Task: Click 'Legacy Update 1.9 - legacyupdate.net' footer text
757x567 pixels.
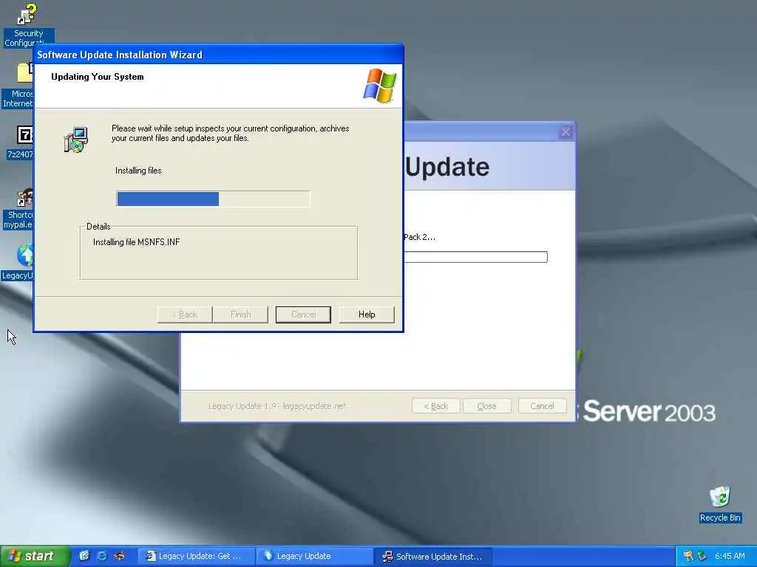Action: click(276, 406)
